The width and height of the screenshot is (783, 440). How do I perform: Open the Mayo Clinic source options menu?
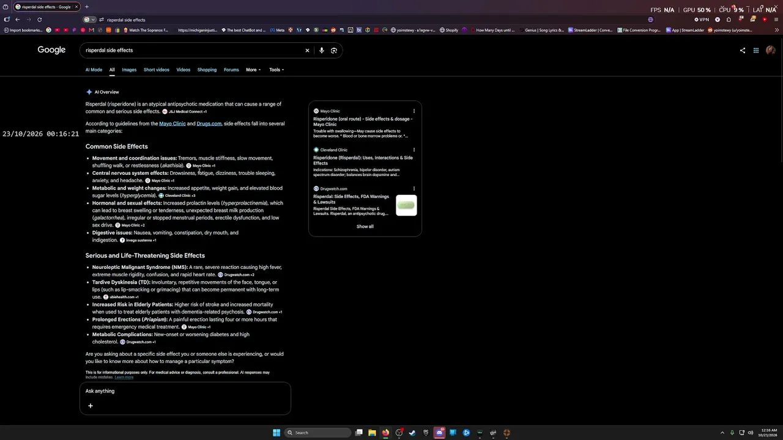point(414,111)
